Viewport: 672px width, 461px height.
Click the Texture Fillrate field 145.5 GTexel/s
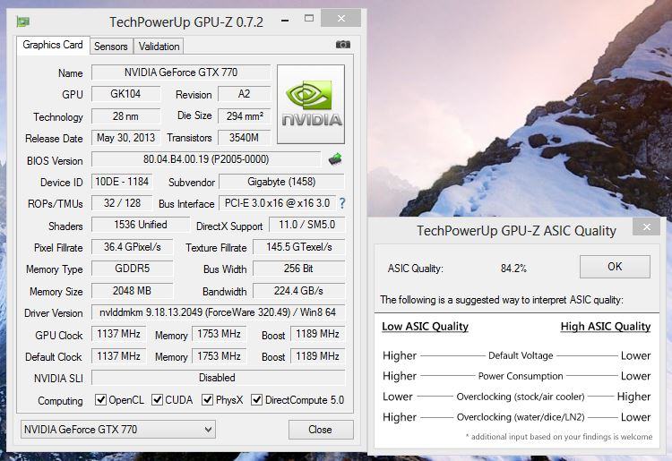coord(298,247)
